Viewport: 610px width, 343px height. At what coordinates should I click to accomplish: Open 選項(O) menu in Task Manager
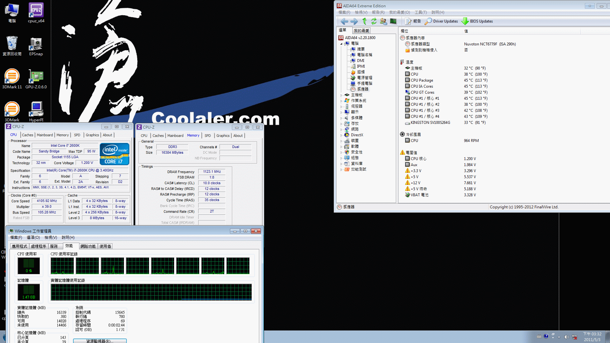pyautogui.click(x=33, y=238)
